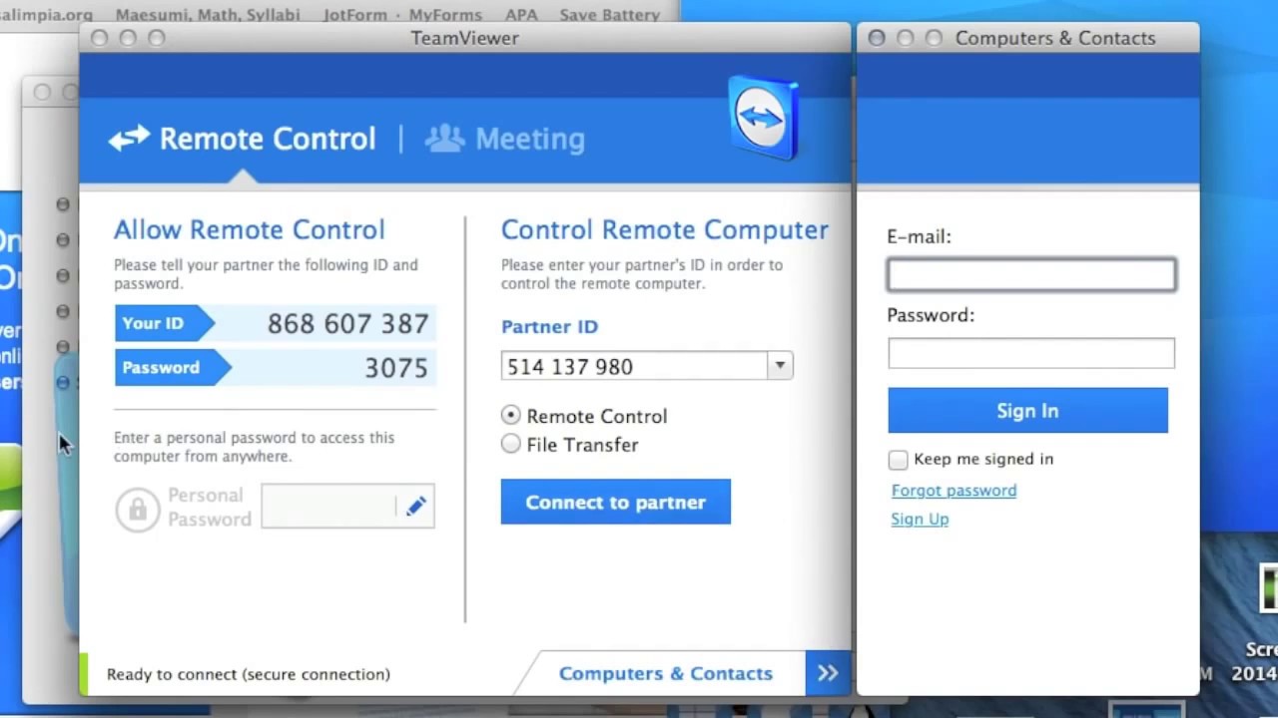Click the pencil icon beside Personal Password
The width and height of the screenshot is (1278, 718).
coord(415,507)
